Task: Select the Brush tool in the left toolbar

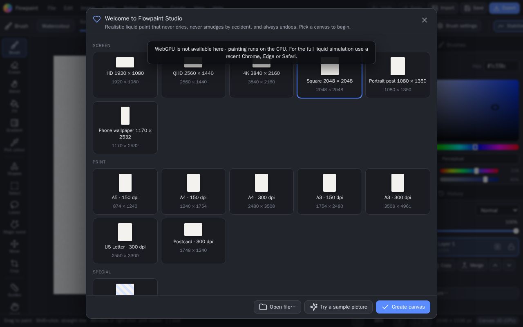Action: pyautogui.click(x=14, y=48)
